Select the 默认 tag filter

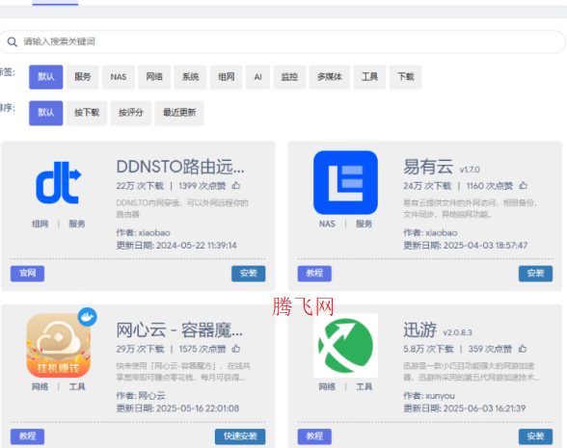click(x=46, y=77)
